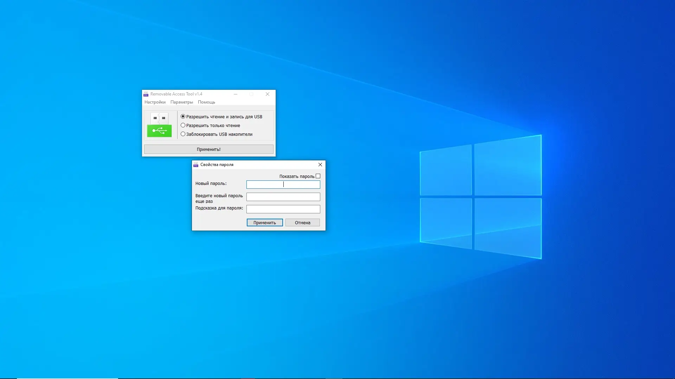Click 'Применить' in the password dialog

point(264,222)
